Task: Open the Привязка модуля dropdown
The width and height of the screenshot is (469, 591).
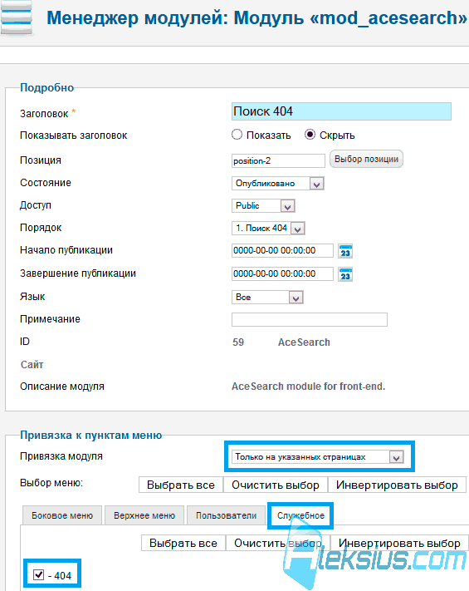Action: coord(318,457)
